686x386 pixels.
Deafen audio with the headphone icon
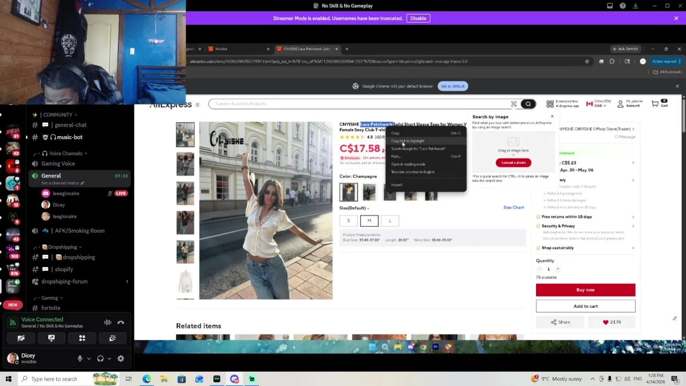(x=100, y=359)
